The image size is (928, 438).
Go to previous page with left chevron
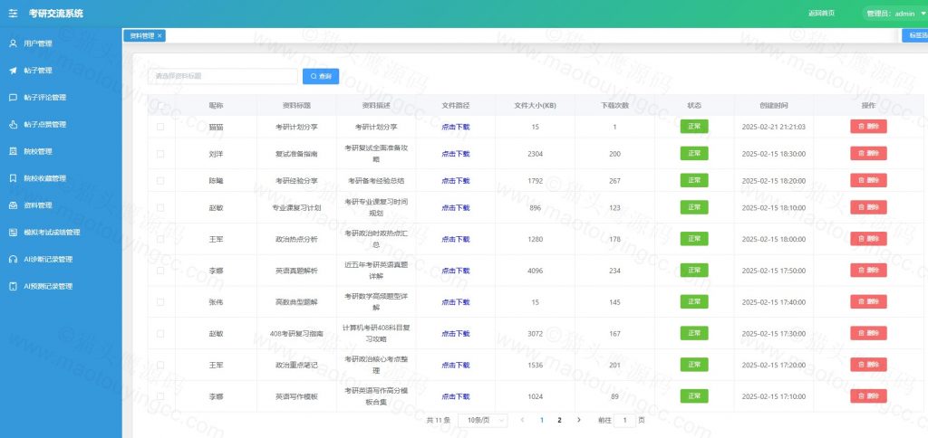[522, 420]
